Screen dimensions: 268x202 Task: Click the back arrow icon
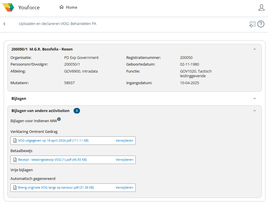point(4,24)
